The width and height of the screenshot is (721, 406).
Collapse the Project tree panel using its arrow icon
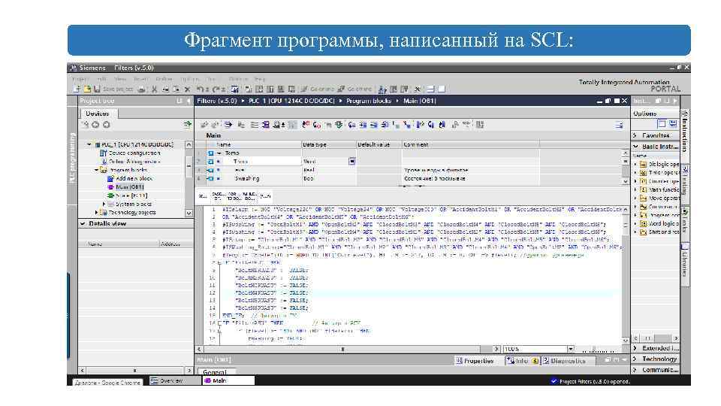188,101
